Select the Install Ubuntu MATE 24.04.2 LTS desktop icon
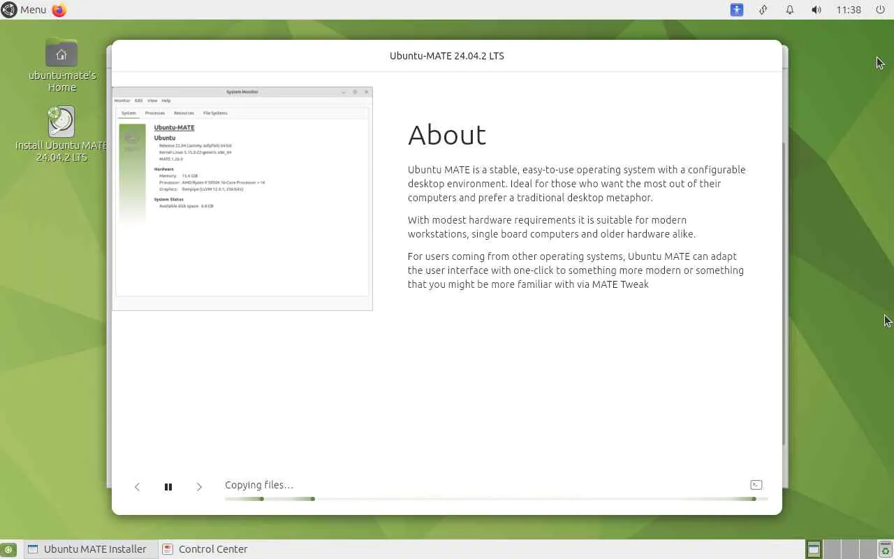Image resolution: width=894 pixels, height=559 pixels. (61, 135)
